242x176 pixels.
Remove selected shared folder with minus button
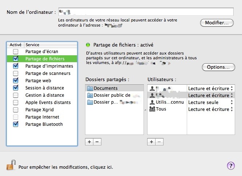(97, 141)
